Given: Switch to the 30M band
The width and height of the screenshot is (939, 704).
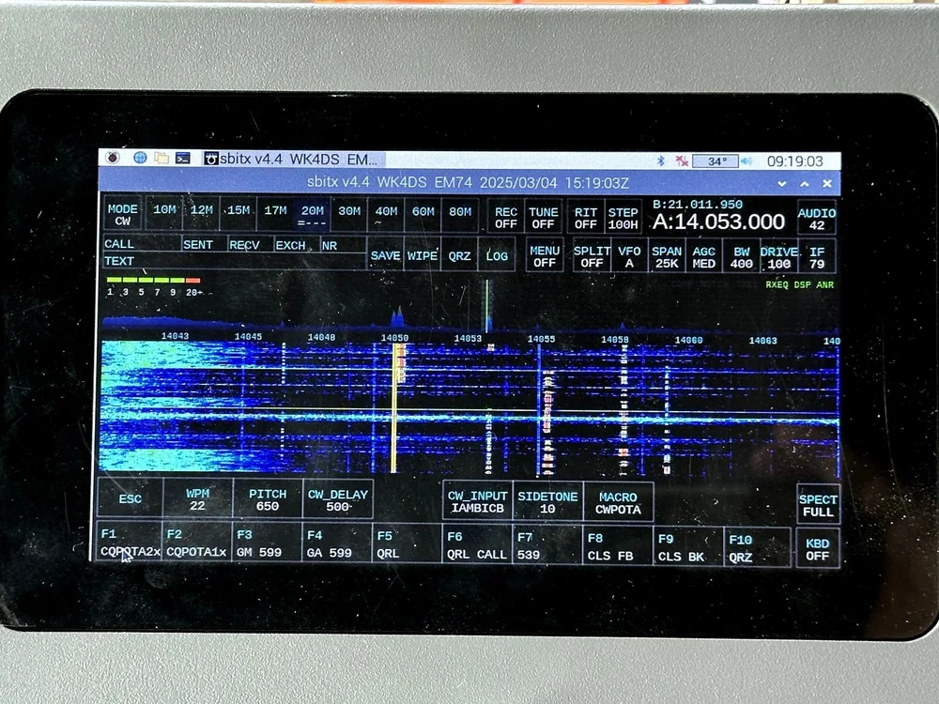Looking at the screenshot, I should [349, 215].
